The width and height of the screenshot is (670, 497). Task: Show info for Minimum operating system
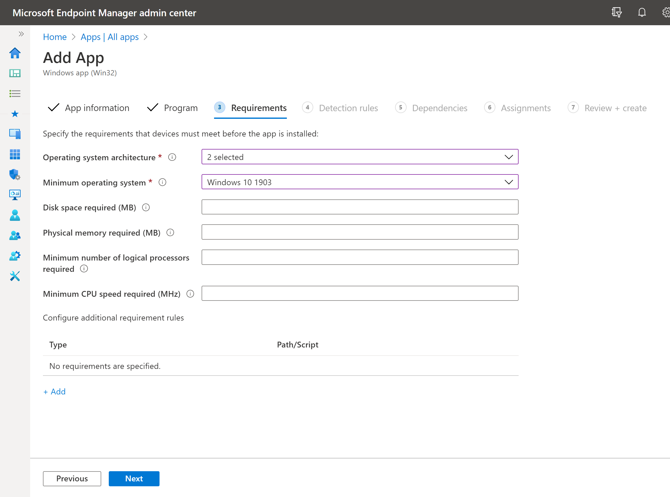tap(162, 182)
